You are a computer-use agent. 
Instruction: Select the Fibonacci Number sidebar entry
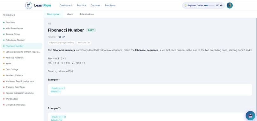click(x=22, y=46)
